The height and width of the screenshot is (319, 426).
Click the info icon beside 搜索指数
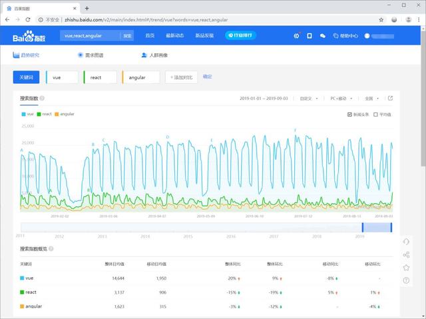pyautogui.click(x=43, y=99)
